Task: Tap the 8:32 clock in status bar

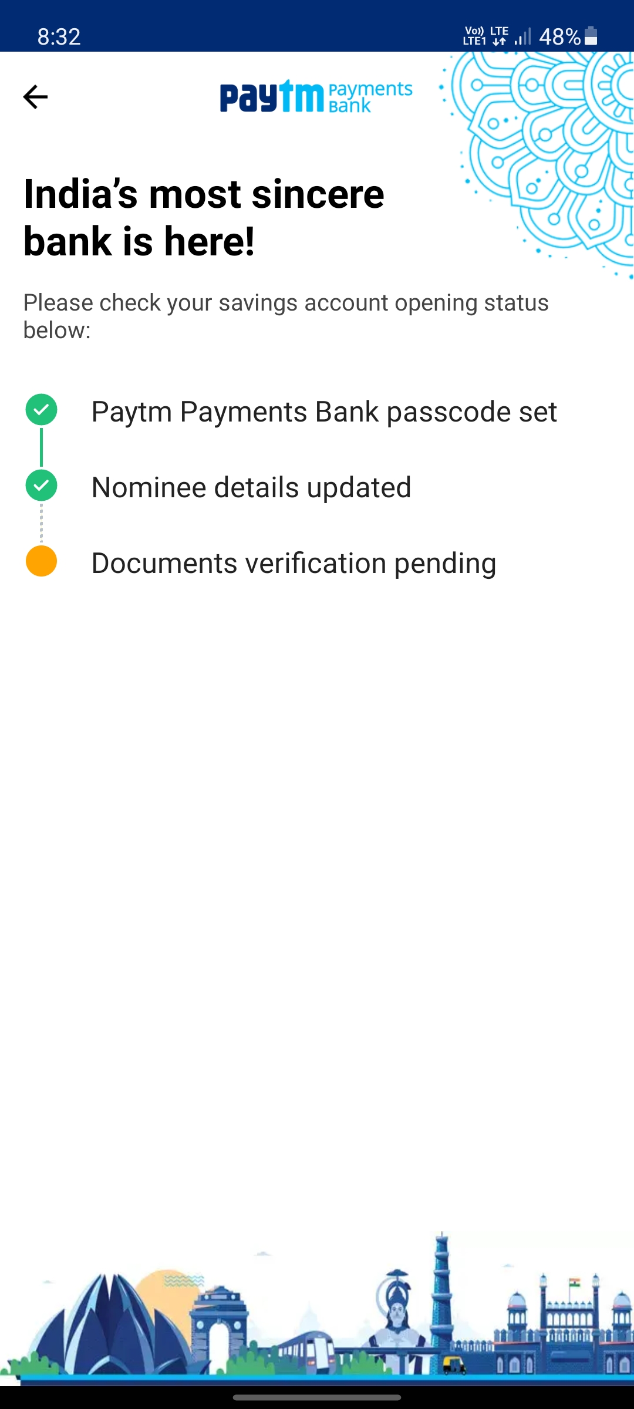Action: 59,36
